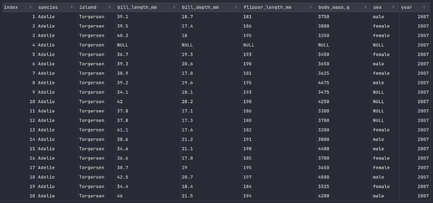Screen dimensions: 433x203
Task: Sort by flipper_length_mm using its arrow icon
Action: [x=311, y=7]
